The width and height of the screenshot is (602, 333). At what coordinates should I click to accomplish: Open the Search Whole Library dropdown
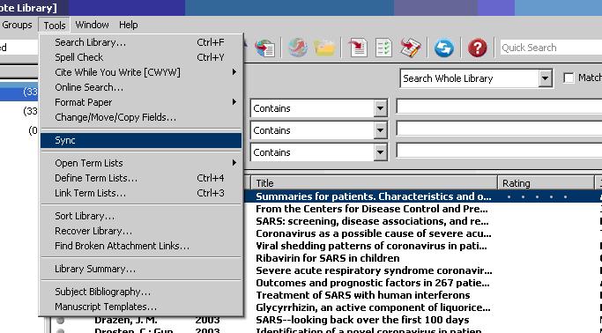point(545,78)
